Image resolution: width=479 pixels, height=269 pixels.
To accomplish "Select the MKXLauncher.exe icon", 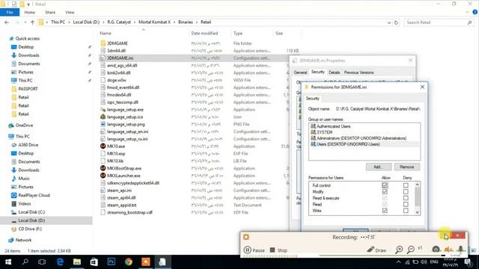I will click(x=103, y=176).
